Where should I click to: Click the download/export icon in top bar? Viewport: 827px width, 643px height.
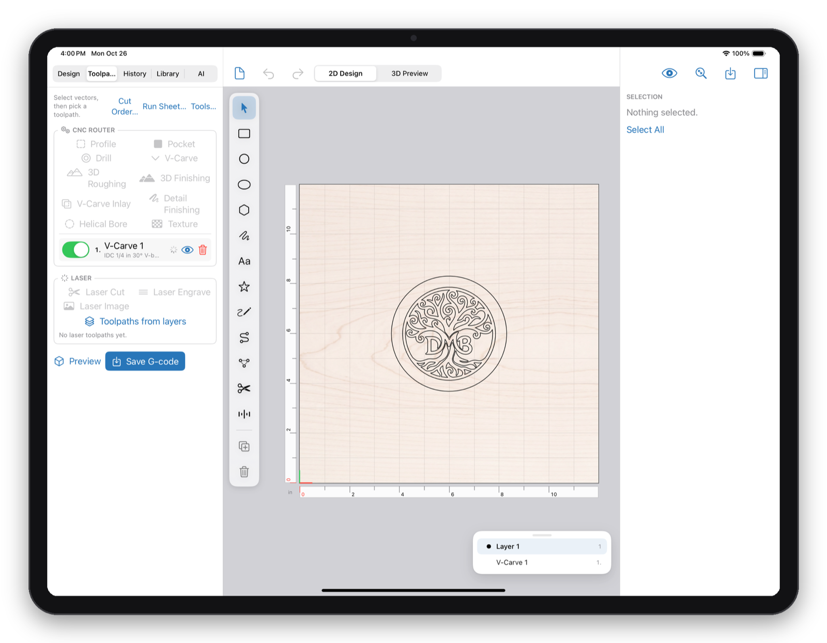(730, 73)
